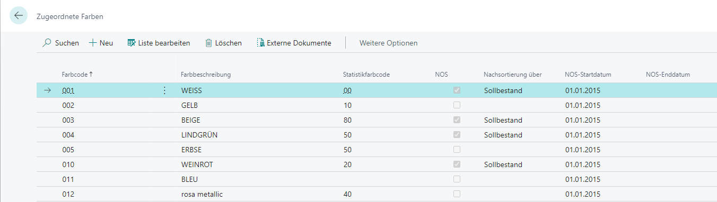Screen dimensions: 717x202
Task: Click Zugeordnete Farben page title
Action: click(x=69, y=16)
